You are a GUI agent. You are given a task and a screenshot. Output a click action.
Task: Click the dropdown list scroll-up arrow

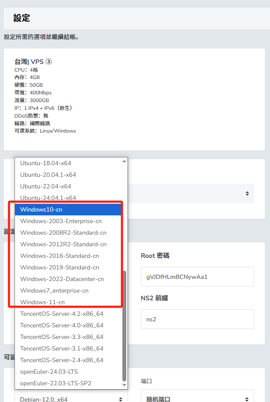[124, 161]
